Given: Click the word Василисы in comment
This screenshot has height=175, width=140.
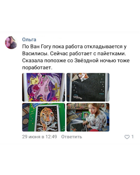Looking at the screenshot, I should point(35,54).
